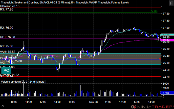Click the 'LPT: 74.66' level label
The height and width of the screenshot is (109, 174).
tap(7, 67)
